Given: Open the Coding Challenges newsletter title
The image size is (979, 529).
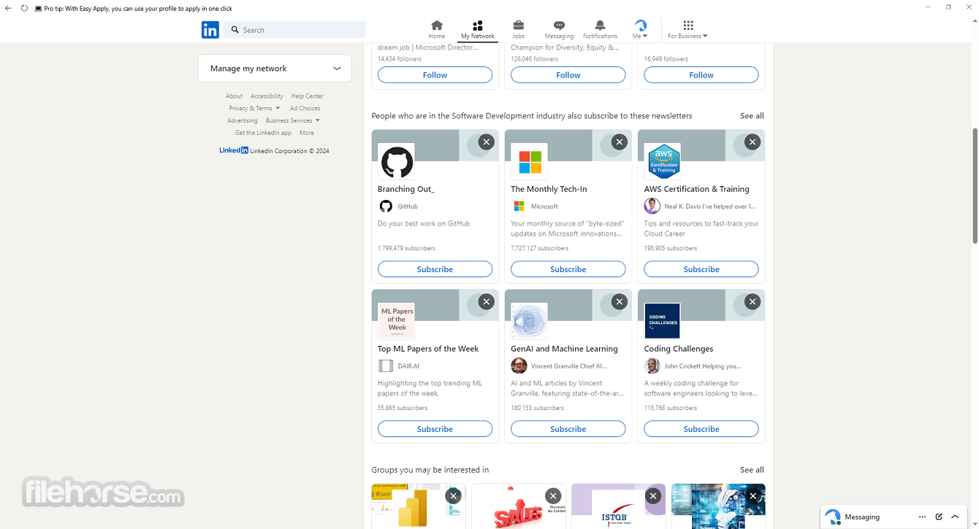Looking at the screenshot, I should click(x=679, y=350).
